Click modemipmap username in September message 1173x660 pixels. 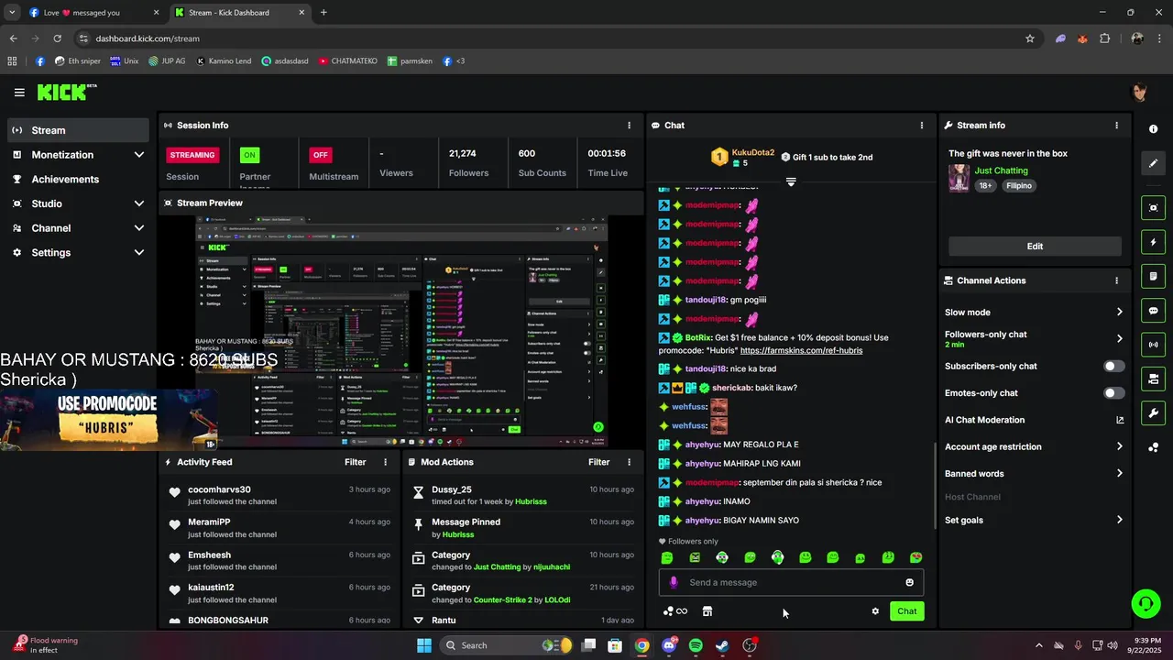712,482
